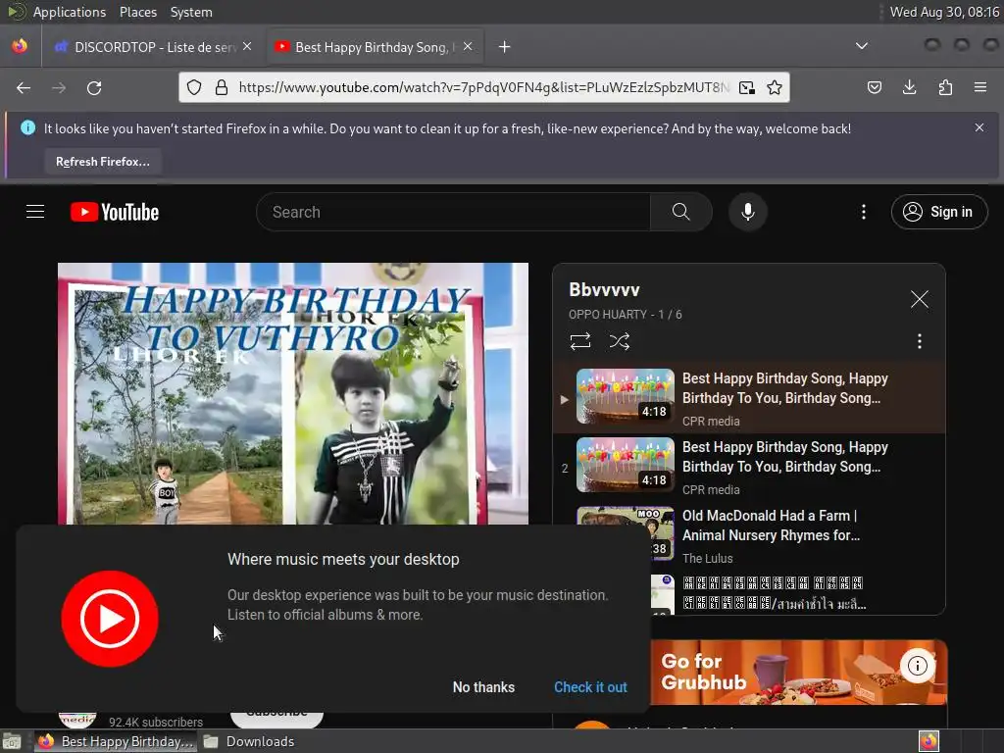Select Best Happy Birthday Song tab

tap(374, 47)
